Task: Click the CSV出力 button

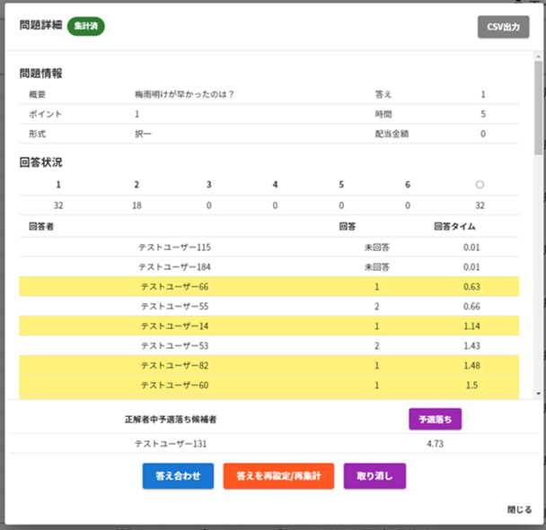Action: [x=503, y=27]
